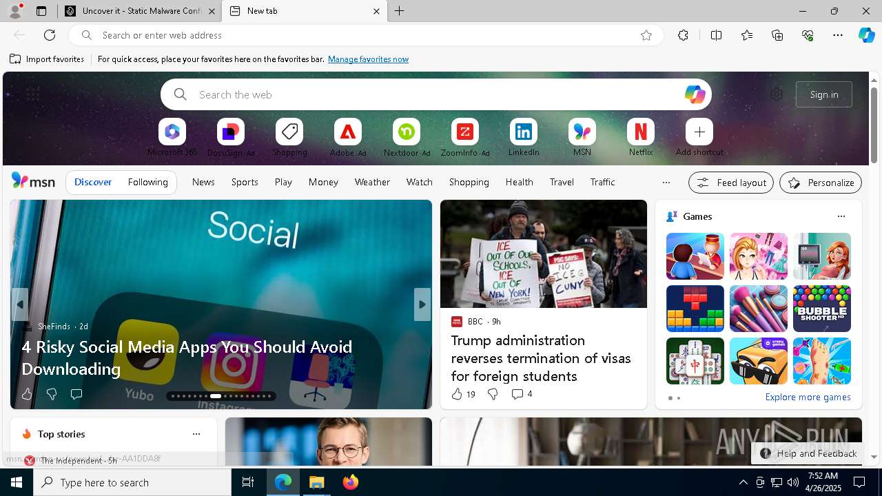The image size is (882, 496).
Task: Launch Firefox from the taskbar
Action: [x=351, y=482]
